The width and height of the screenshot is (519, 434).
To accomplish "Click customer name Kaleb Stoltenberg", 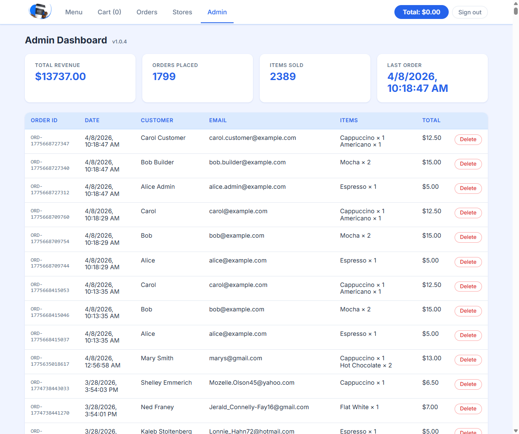I will pyautogui.click(x=166, y=431).
